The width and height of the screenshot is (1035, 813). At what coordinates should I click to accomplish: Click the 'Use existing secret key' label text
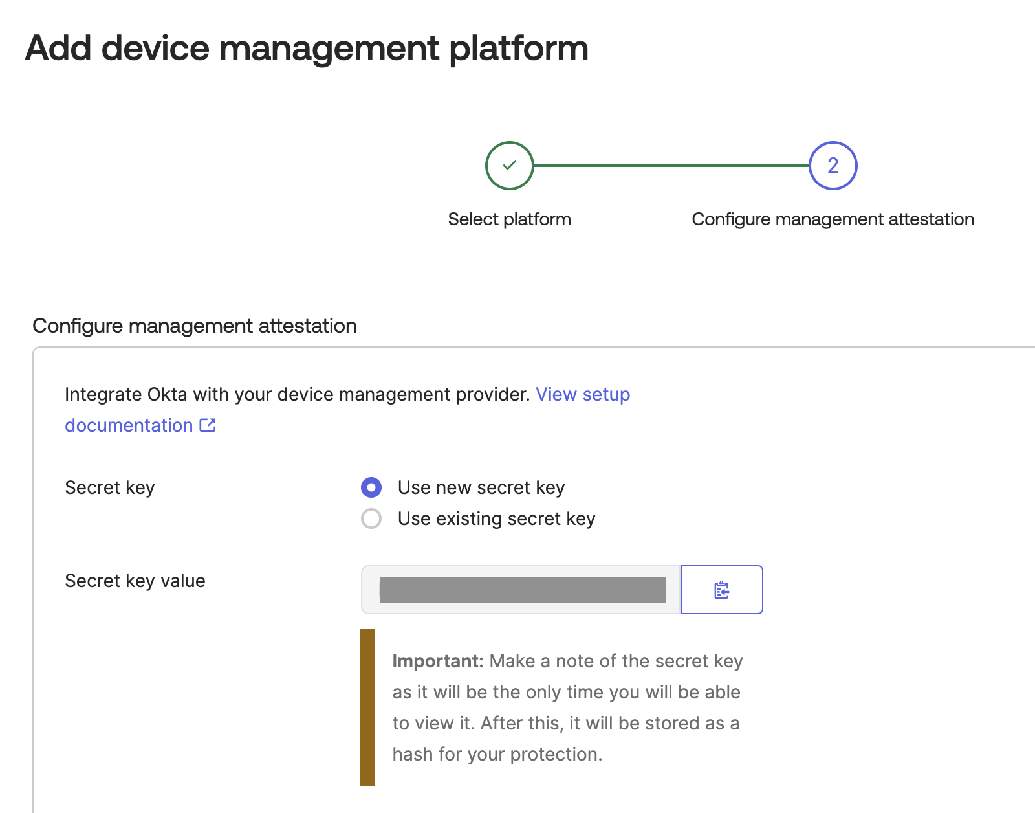(496, 518)
